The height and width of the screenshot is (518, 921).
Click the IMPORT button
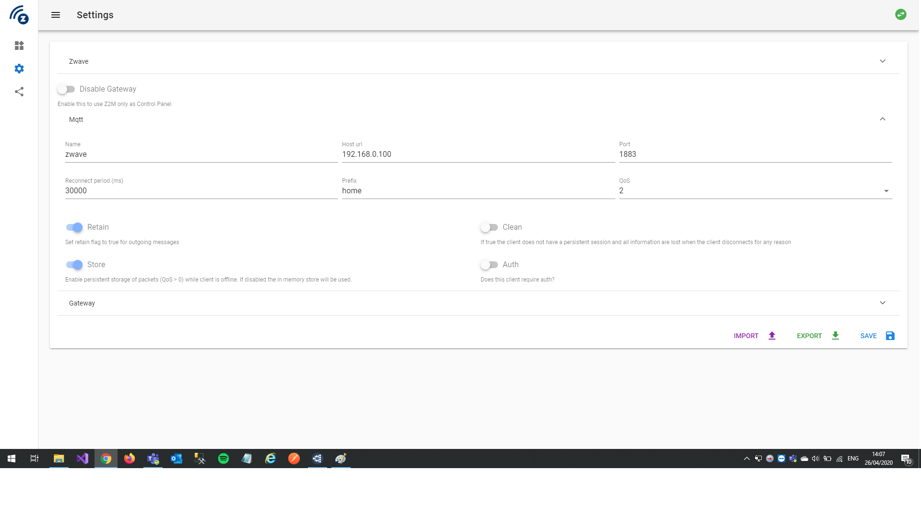745,336
